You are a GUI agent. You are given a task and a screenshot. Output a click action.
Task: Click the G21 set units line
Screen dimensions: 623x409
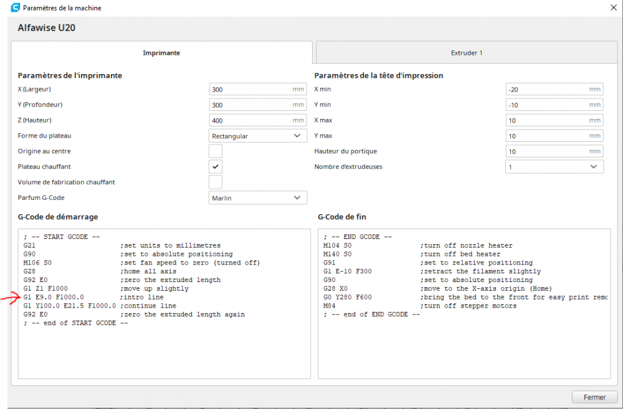pos(121,245)
